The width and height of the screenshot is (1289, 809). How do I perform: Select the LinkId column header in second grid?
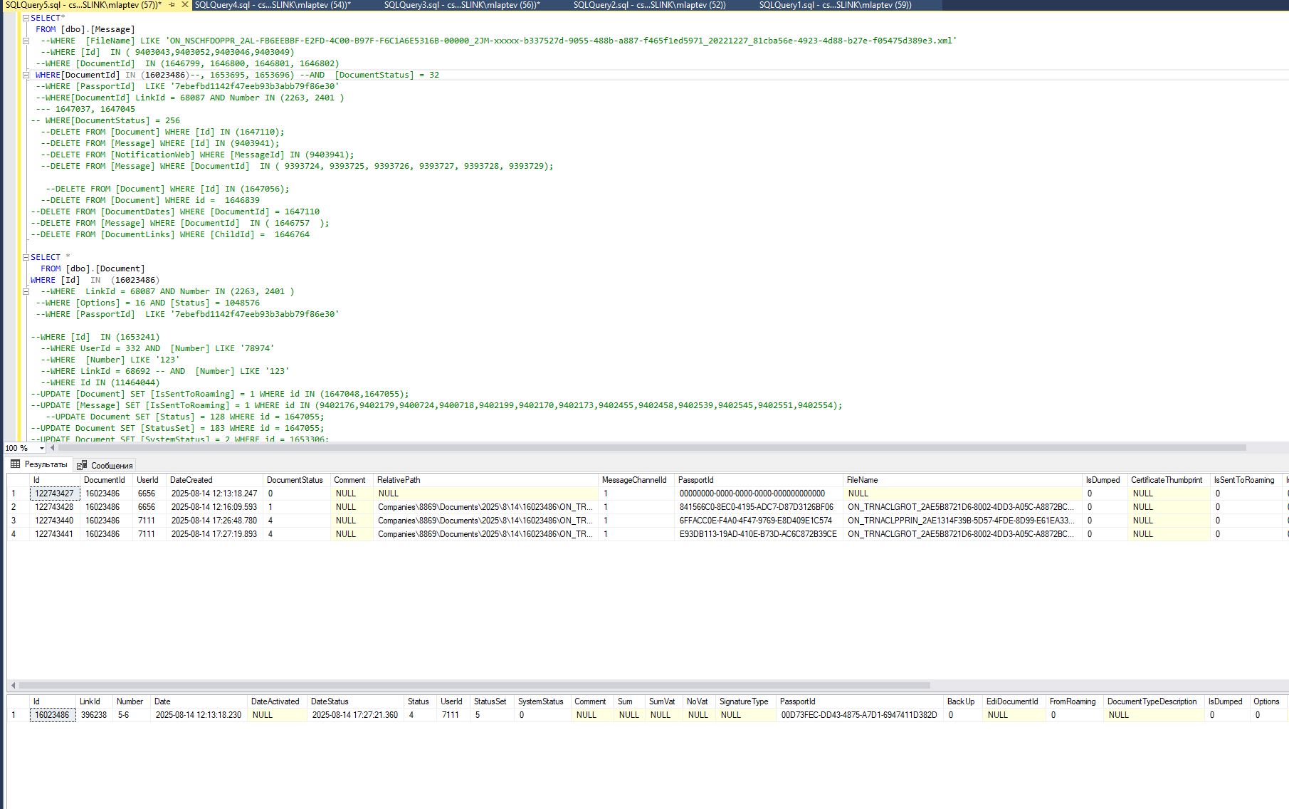(94, 701)
